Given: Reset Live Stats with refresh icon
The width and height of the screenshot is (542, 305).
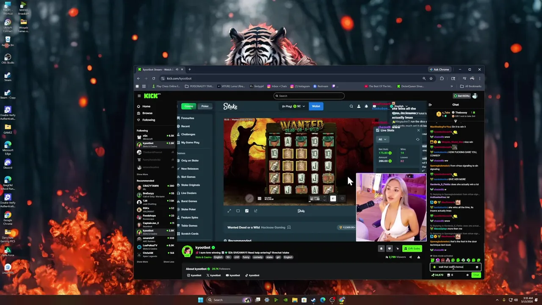Looking at the screenshot, I should click(x=418, y=139).
